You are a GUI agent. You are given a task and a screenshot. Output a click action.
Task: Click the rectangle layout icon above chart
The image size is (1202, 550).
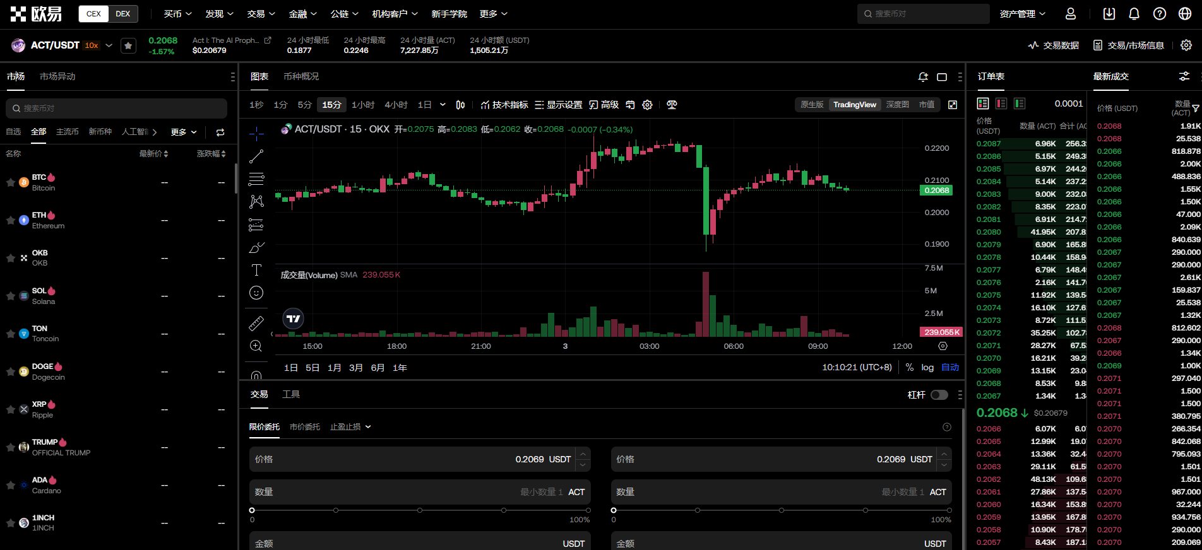pos(942,77)
